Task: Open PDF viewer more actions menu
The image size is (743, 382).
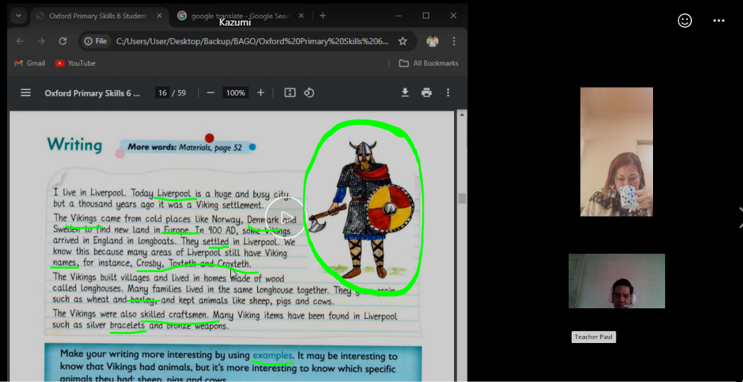Action: pyautogui.click(x=448, y=93)
